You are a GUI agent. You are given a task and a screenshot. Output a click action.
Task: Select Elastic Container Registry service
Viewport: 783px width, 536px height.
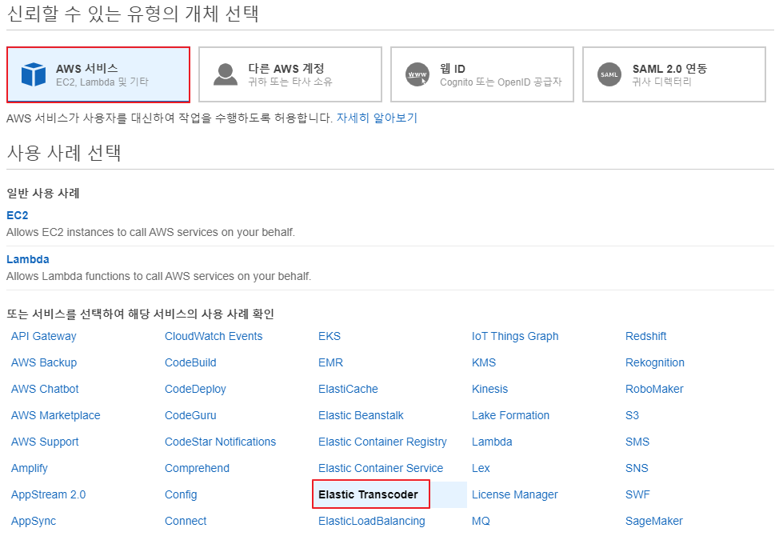pos(382,442)
